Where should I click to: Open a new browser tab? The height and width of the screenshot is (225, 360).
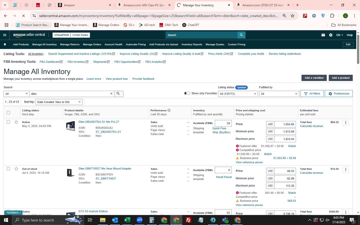tap(297, 5)
